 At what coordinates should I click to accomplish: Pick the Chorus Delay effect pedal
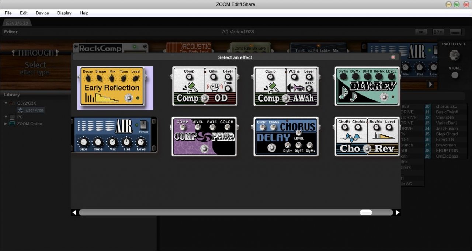[x=286, y=137]
